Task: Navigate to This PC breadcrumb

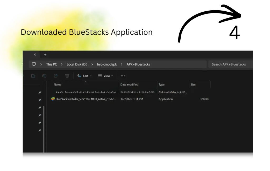Action: click(51, 64)
